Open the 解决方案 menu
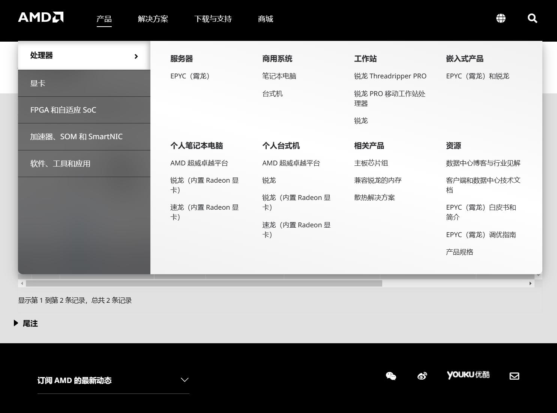Image resolution: width=557 pixels, height=413 pixels. 153,19
